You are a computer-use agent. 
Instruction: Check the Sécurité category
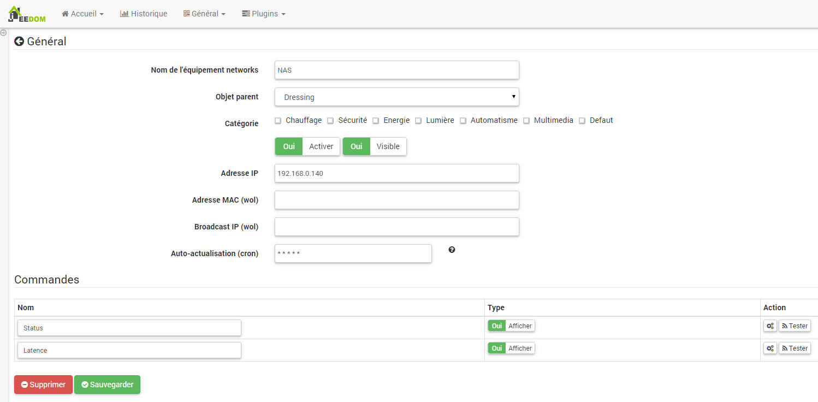pos(330,121)
